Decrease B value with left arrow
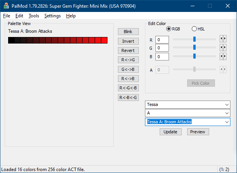237x173 pixels. pos(221,56)
